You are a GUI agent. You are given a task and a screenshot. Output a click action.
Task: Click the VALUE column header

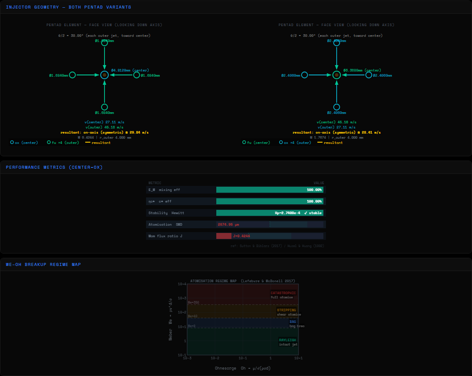(x=319, y=183)
